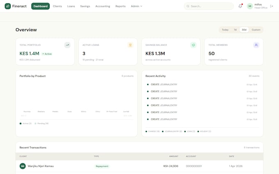The height and width of the screenshot is (174, 279).
Task: Click the Recent Activity heading
Action: click(156, 76)
